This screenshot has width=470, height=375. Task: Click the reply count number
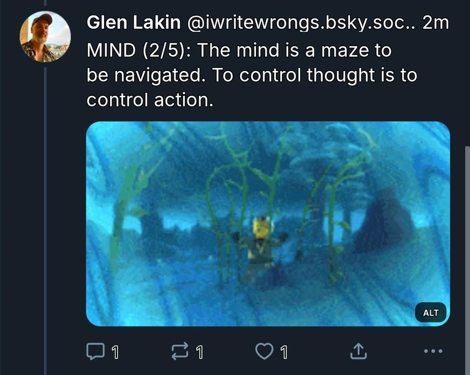point(114,353)
